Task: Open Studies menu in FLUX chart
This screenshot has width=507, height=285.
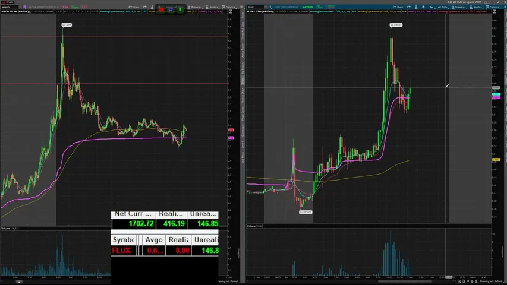Action: click(475, 7)
